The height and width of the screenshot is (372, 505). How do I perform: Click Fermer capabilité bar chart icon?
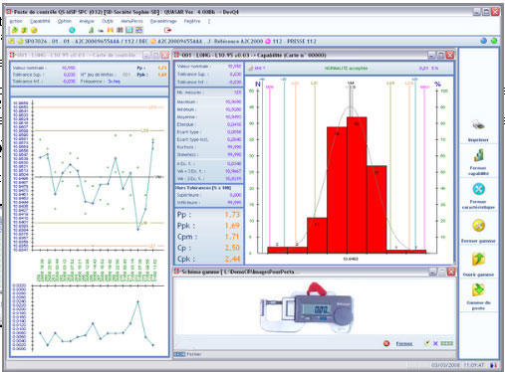(478, 155)
